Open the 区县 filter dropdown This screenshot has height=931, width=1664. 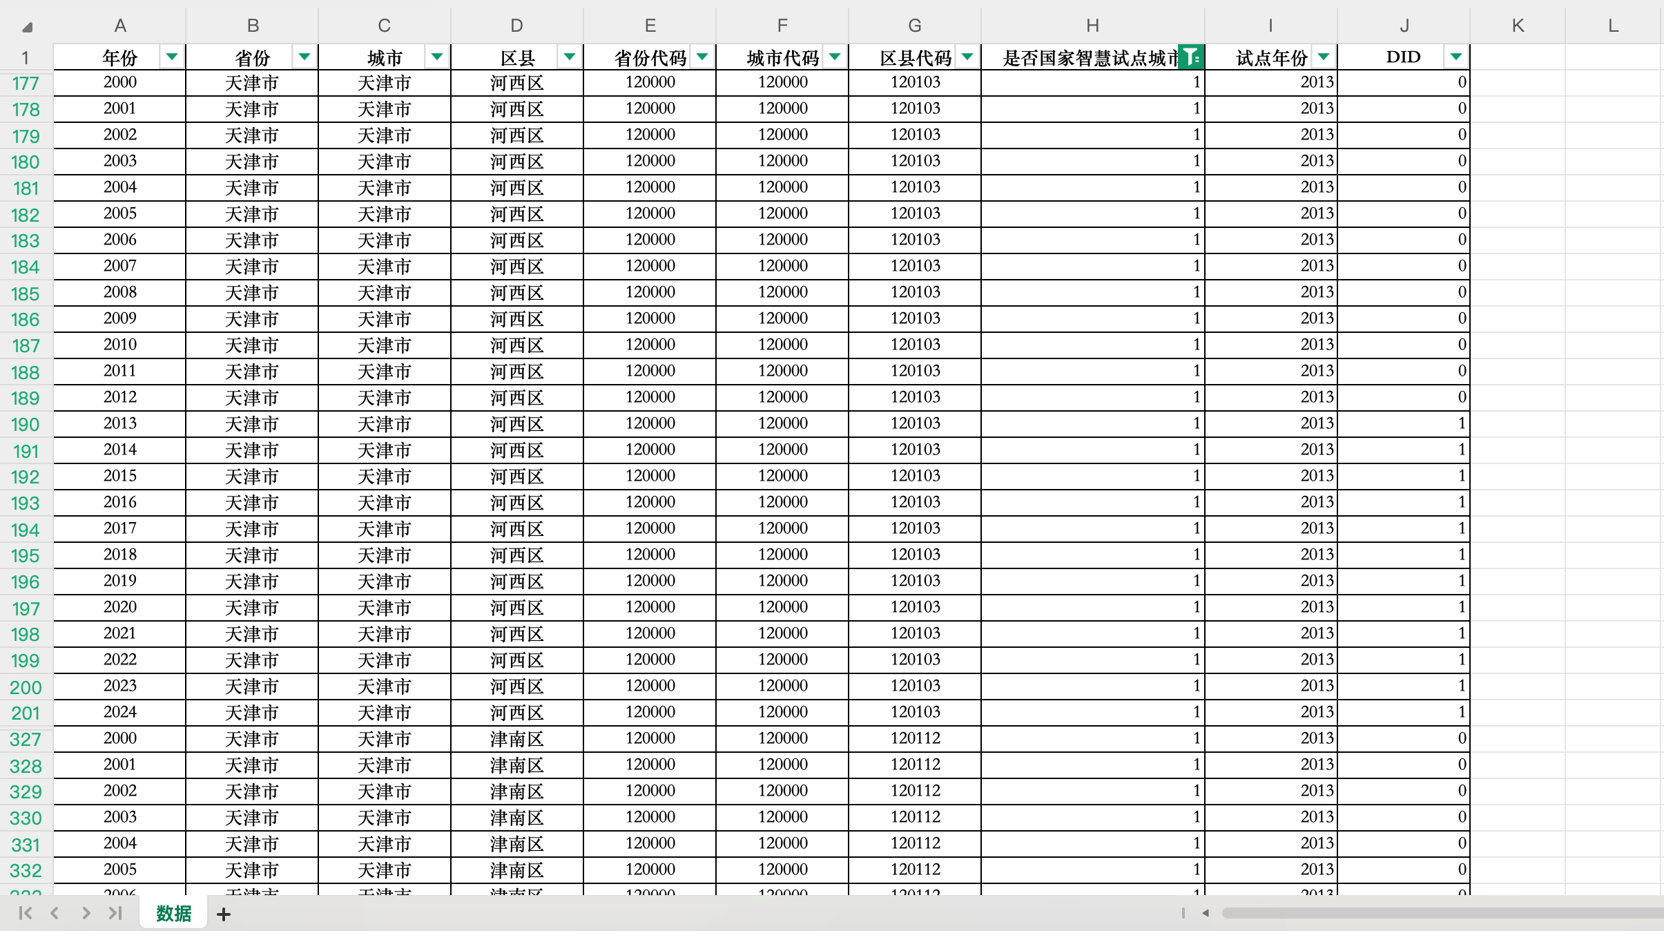point(570,57)
